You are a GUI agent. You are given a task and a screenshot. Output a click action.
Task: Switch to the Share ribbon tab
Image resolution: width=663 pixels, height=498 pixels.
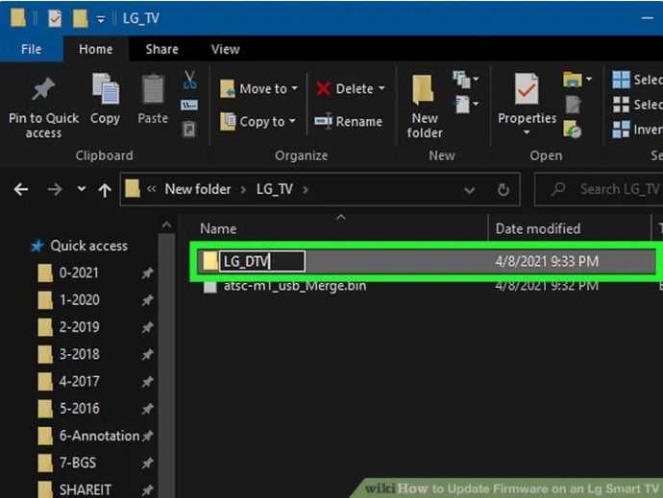point(162,49)
